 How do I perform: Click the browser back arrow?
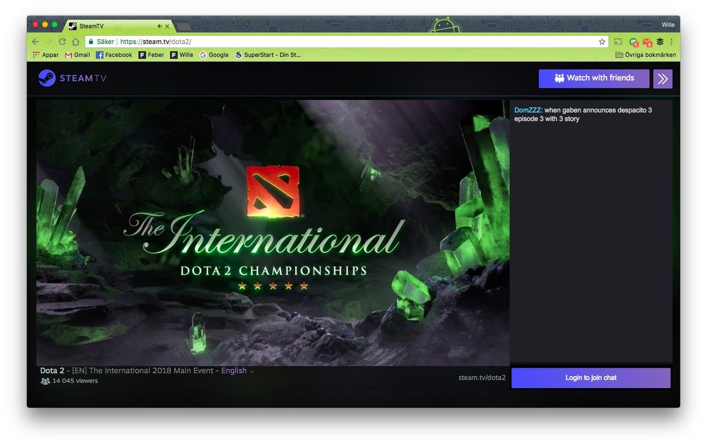pos(35,42)
